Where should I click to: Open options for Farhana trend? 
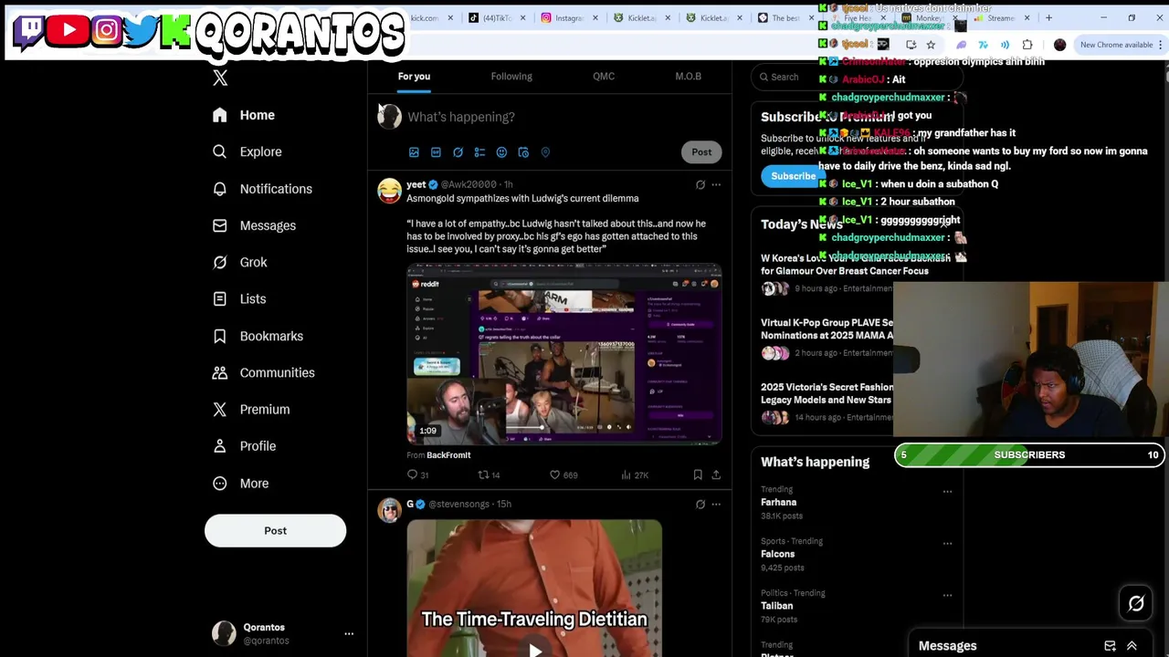point(947,491)
